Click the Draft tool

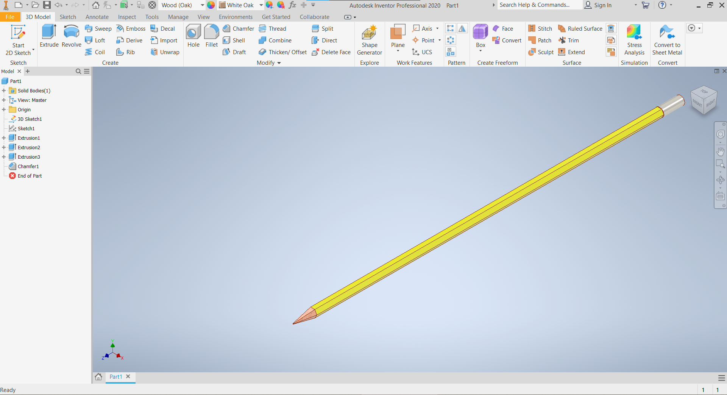234,52
